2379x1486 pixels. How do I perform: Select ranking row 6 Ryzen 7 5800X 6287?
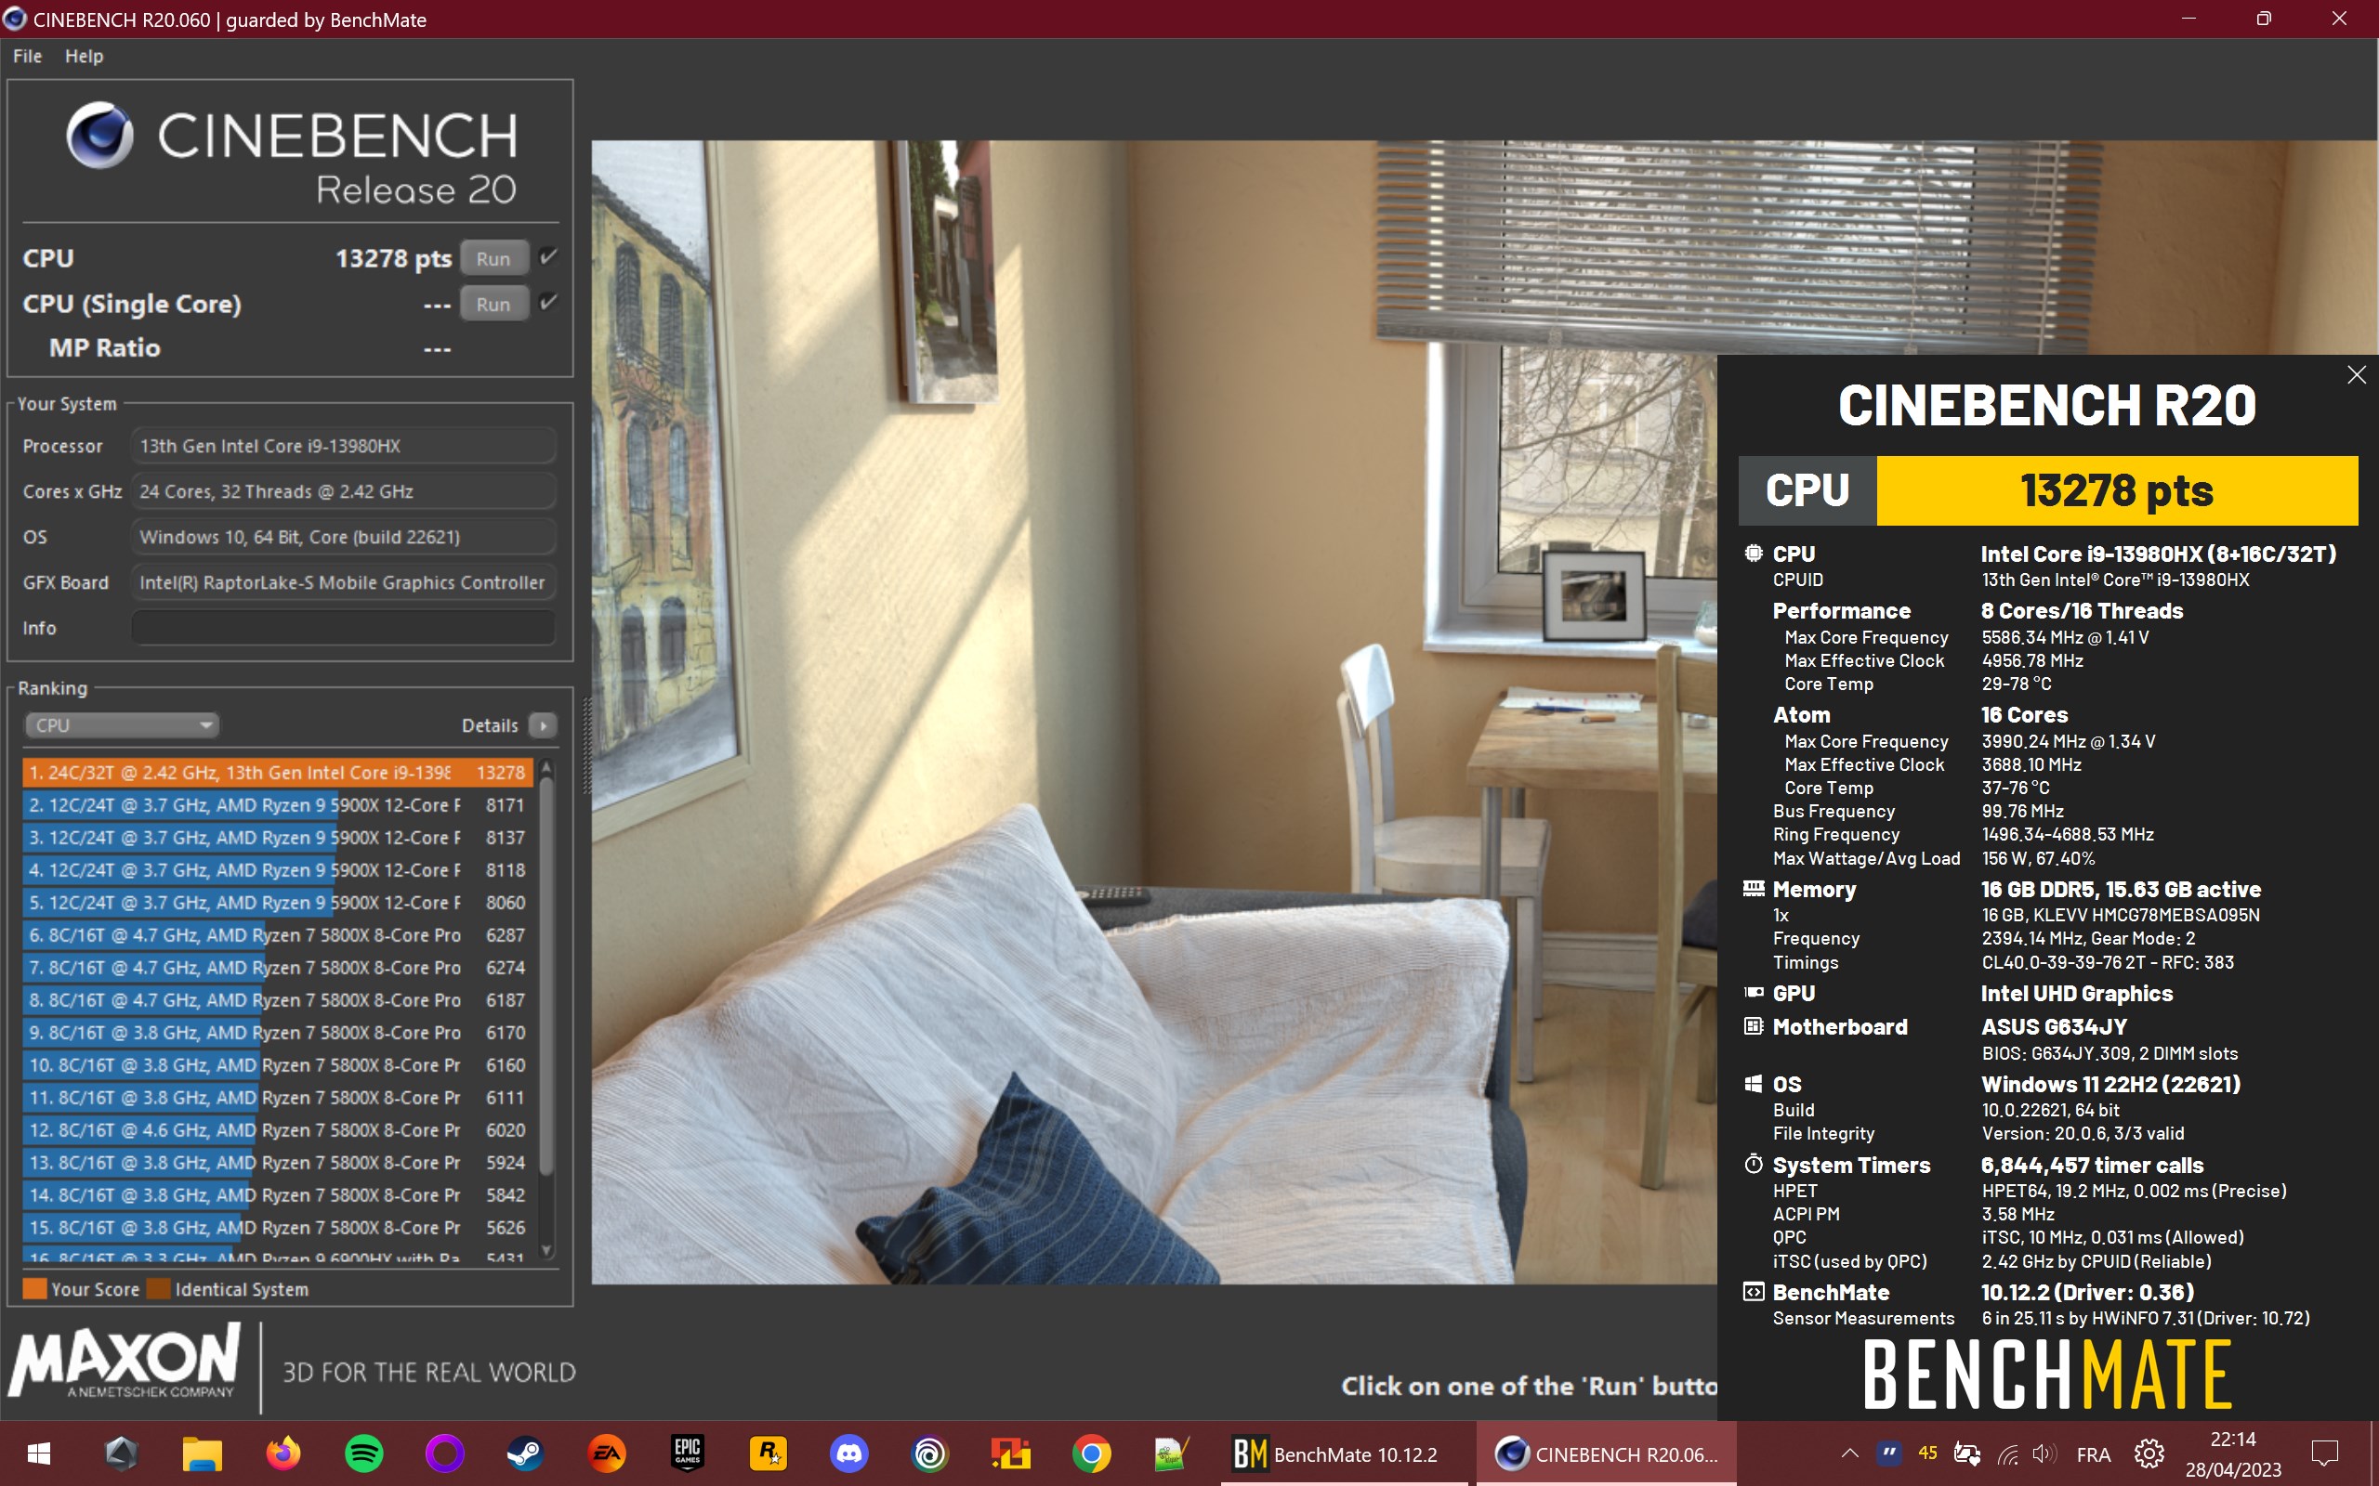(x=277, y=934)
